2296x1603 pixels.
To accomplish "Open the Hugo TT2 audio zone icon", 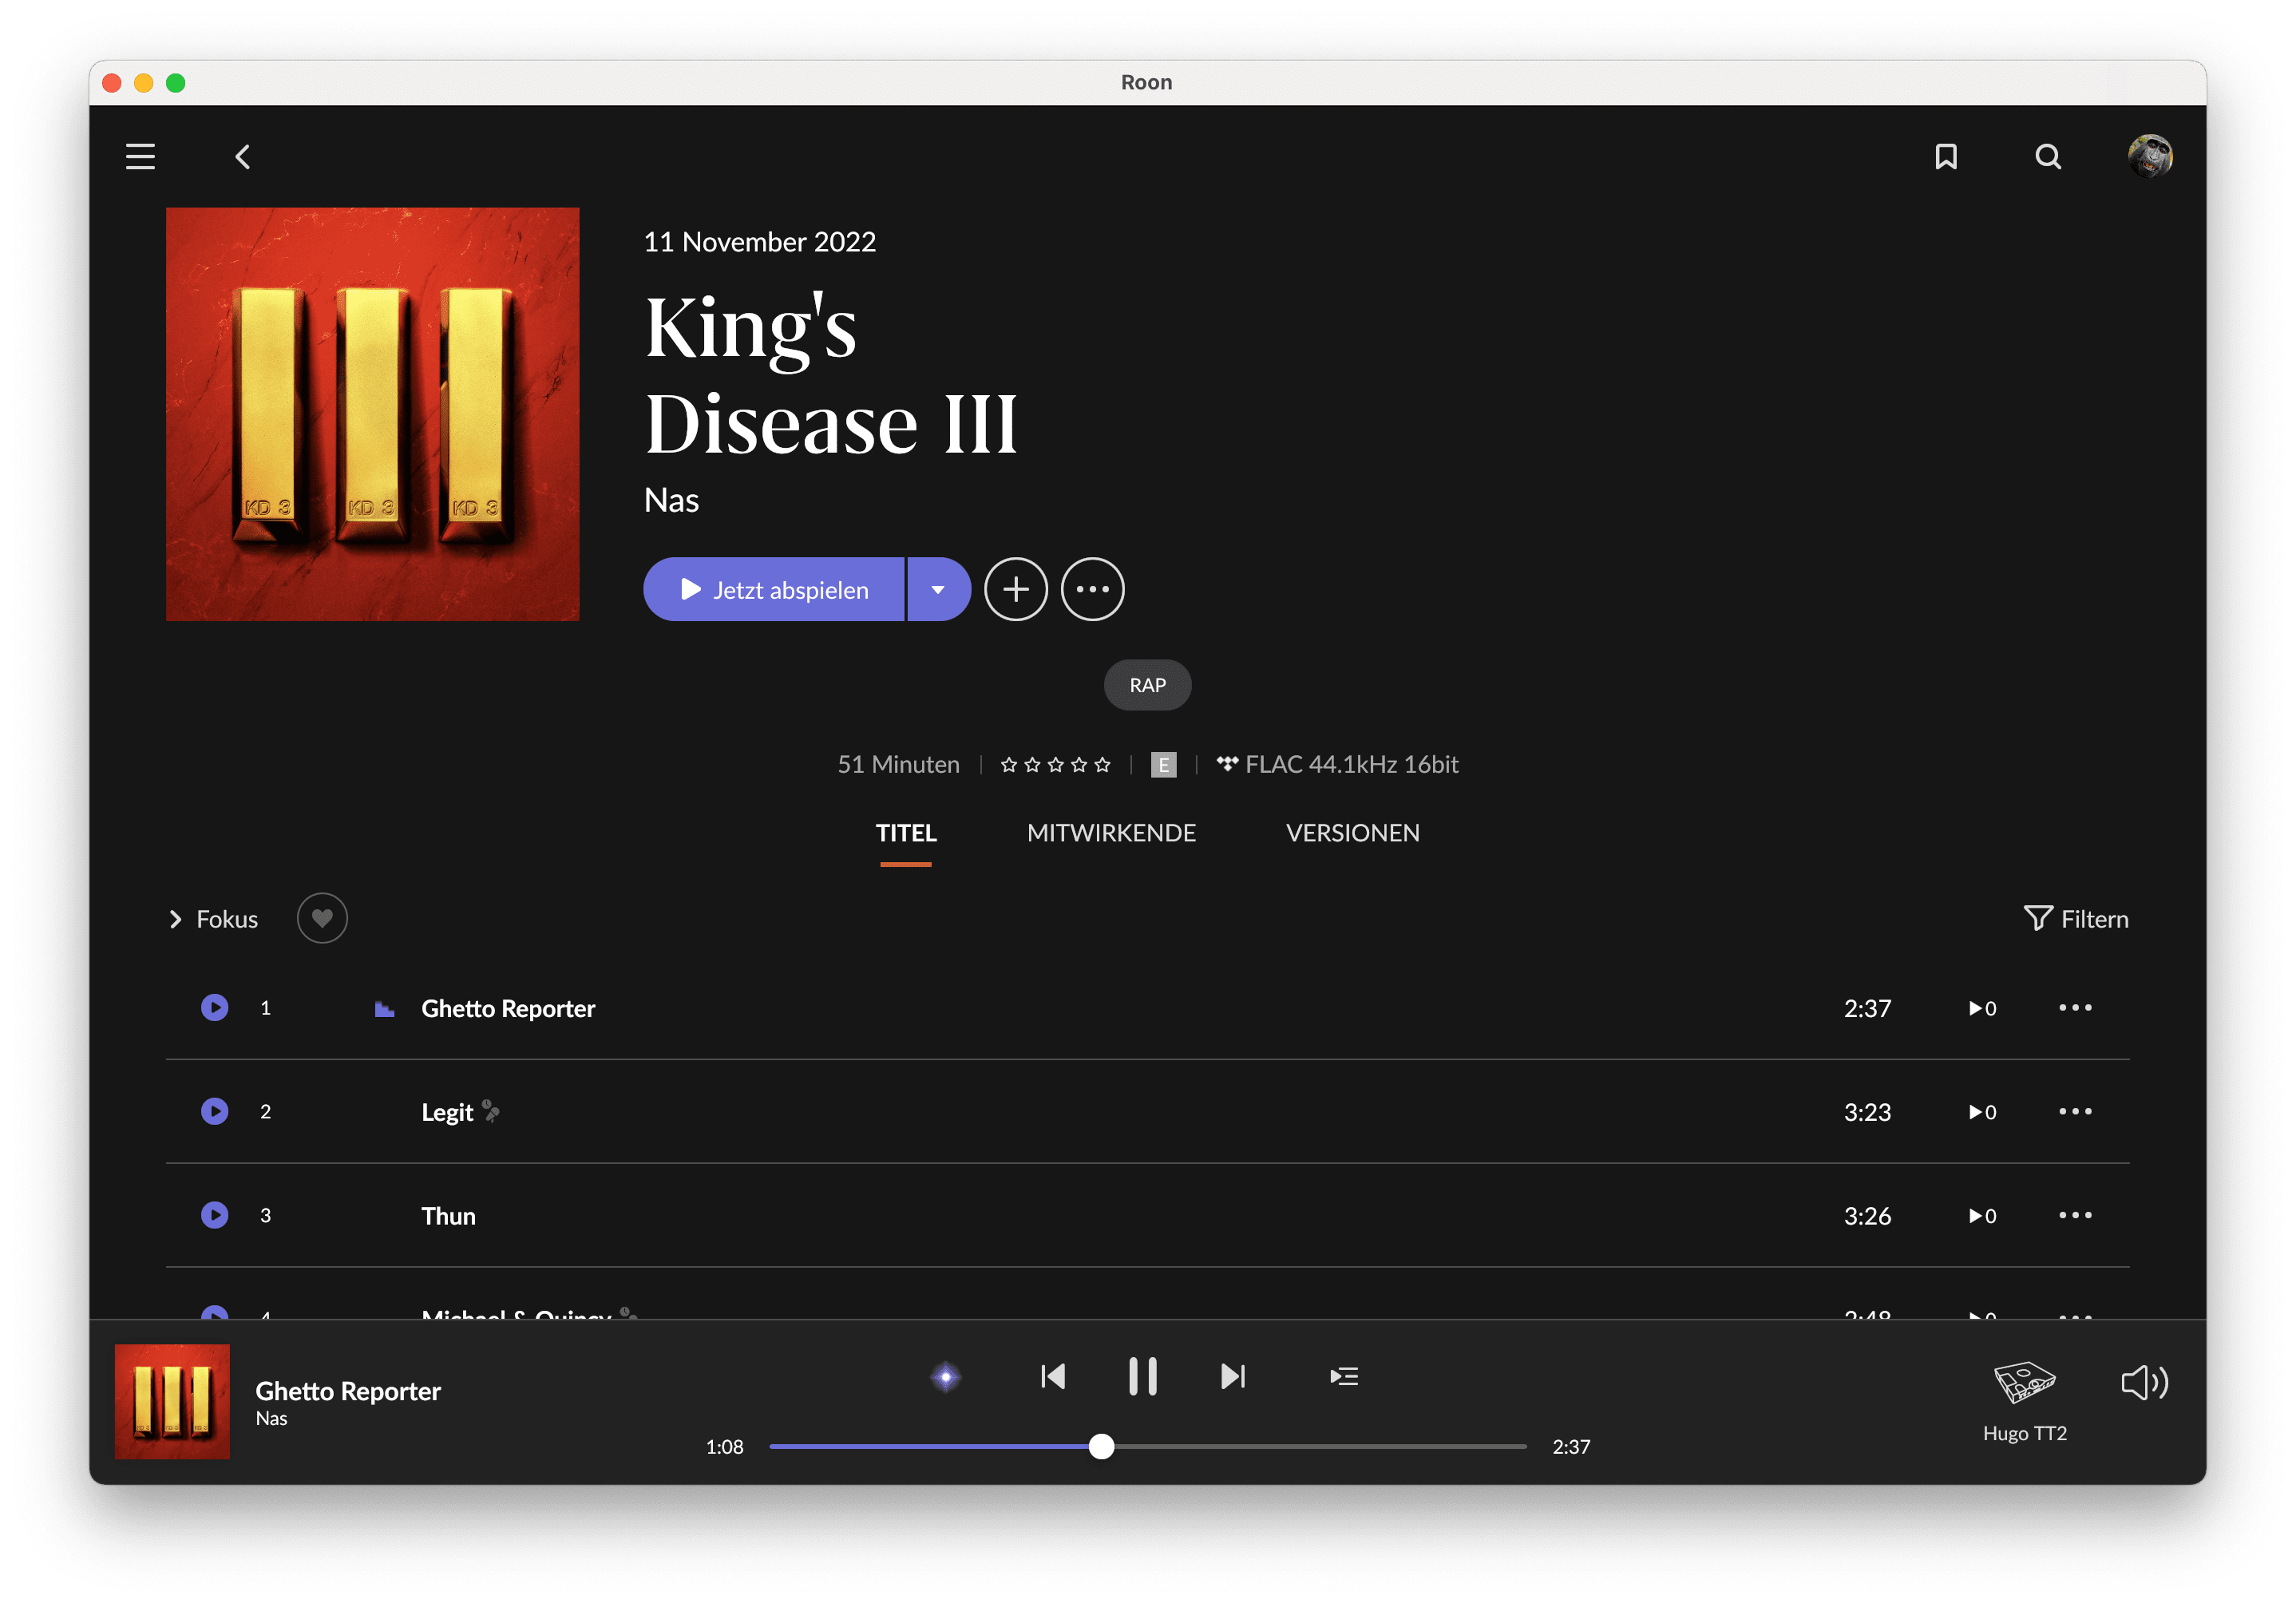I will (2024, 1383).
